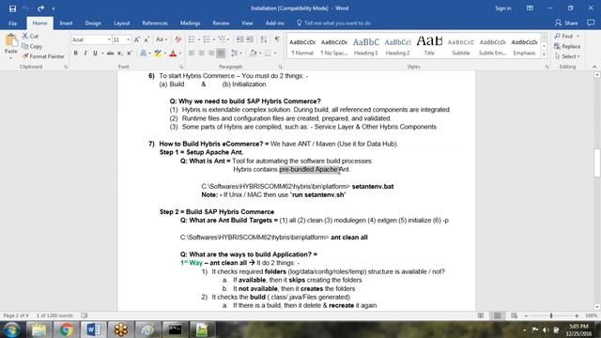Expand the Styles gallery
Image resolution: width=601 pixels, height=338 pixels.
[544, 54]
